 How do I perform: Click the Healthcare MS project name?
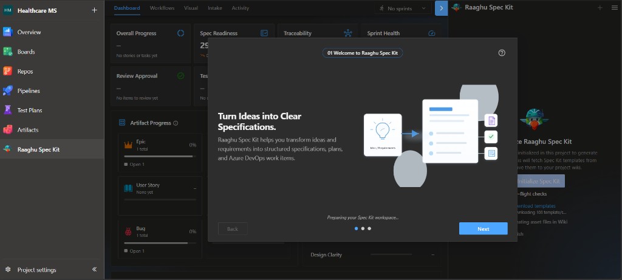point(37,10)
